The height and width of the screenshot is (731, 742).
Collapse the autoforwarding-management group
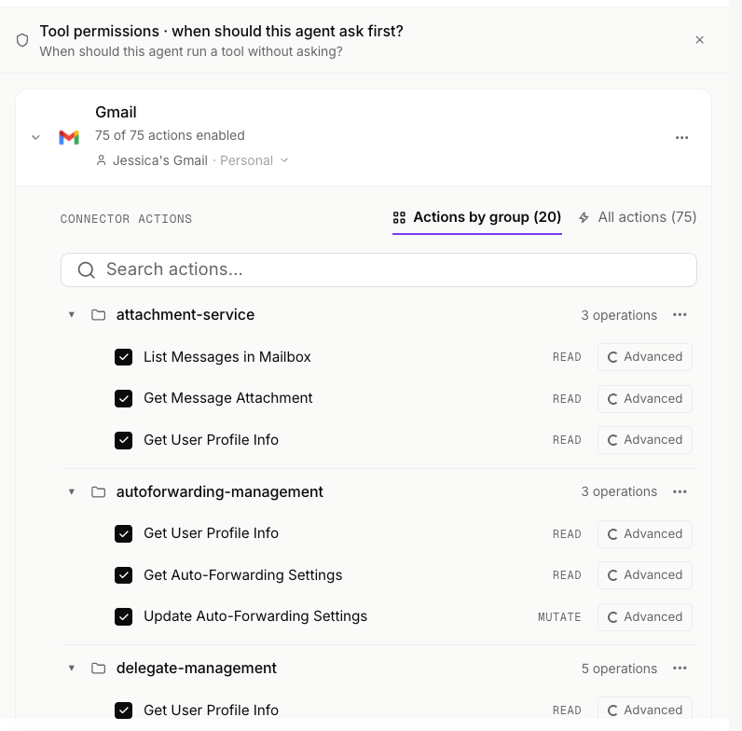(72, 491)
